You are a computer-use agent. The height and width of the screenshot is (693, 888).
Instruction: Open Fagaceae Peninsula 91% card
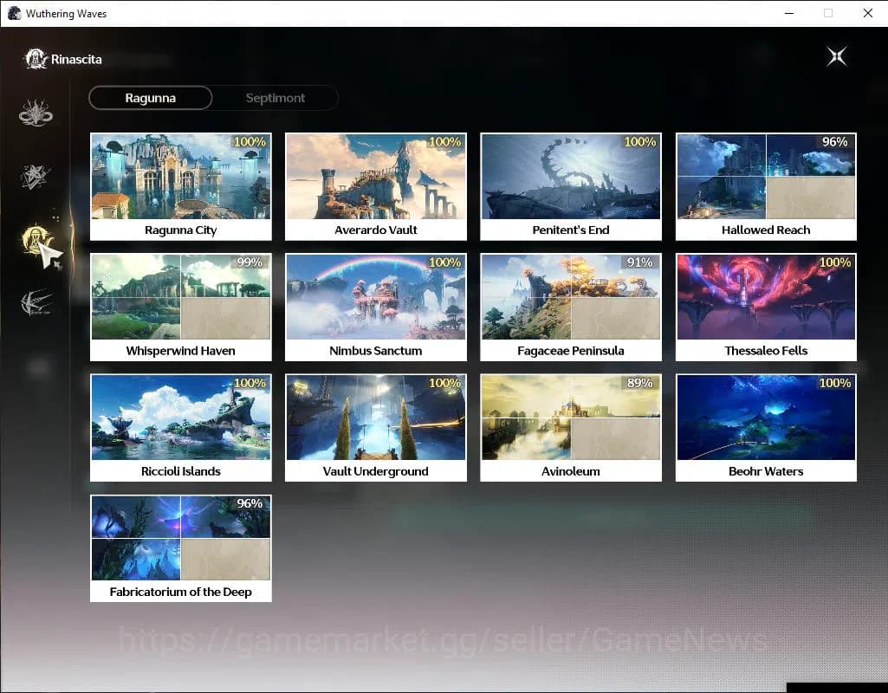[x=571, y=307]
